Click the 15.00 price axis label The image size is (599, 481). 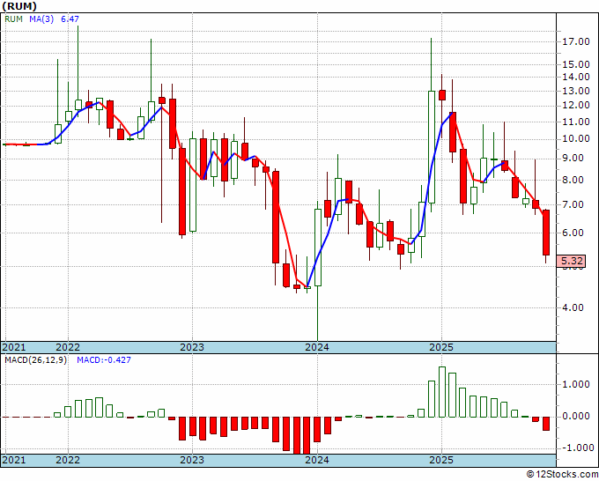point(576,64)
